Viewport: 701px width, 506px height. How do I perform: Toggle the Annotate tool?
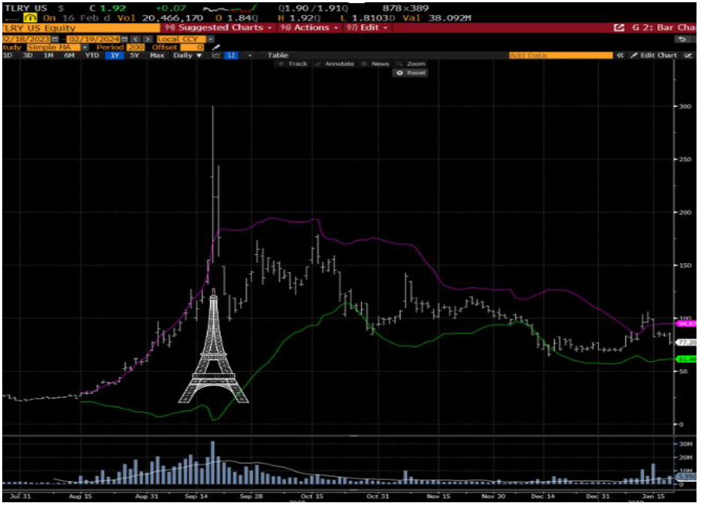(335, 64)
